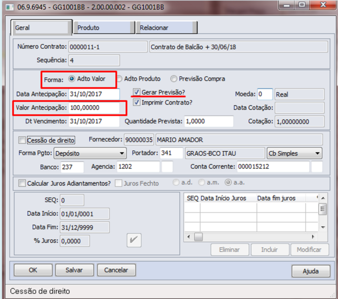Click the Data Antecipação date field
The width and height of the screenshot is (338, 299).
tap(94, 94)
